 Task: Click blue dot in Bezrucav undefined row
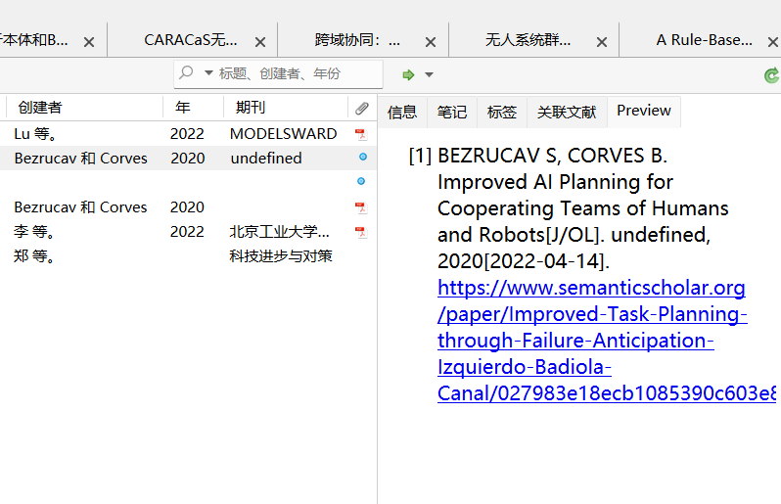pyautogui.click(x=363, y=157)
